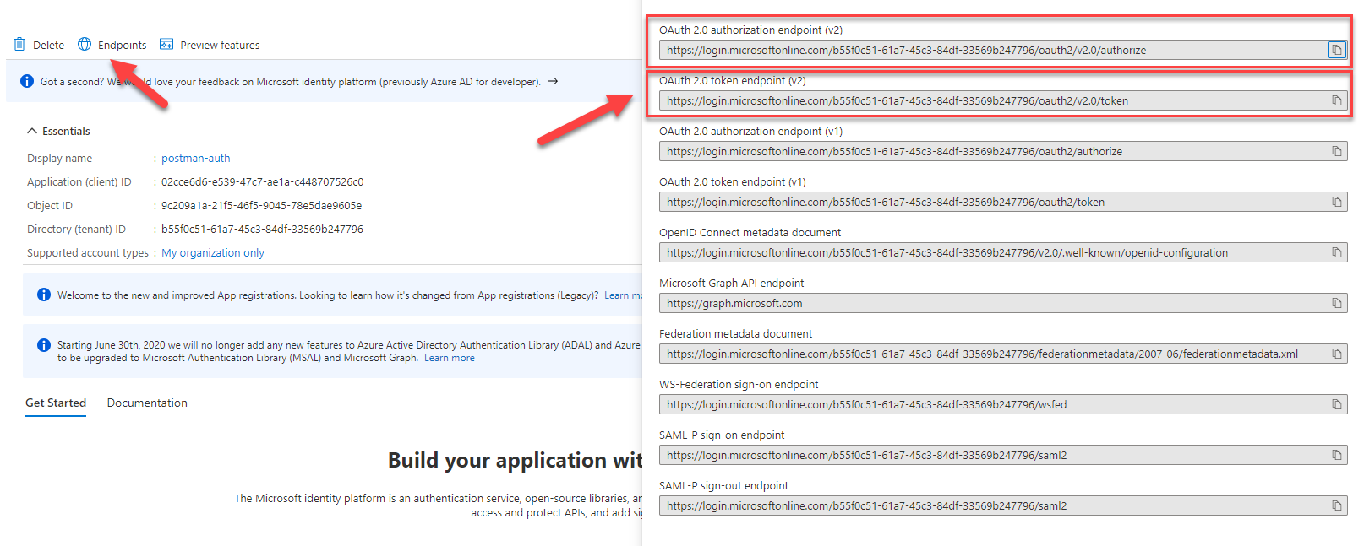Copy SAML-P sign-out endpoint URL

click(1337, 505)
